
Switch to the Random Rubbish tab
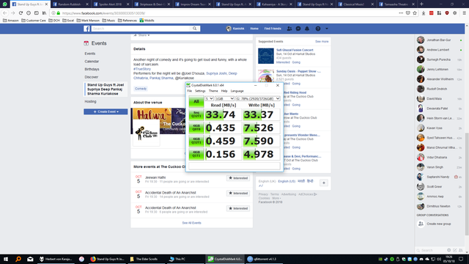click(70, 4)
